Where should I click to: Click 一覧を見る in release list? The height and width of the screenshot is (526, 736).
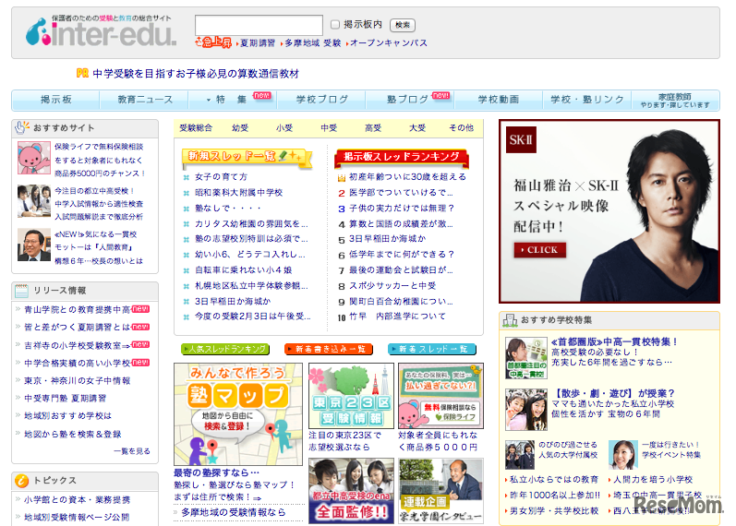click(x=132, y=451)
